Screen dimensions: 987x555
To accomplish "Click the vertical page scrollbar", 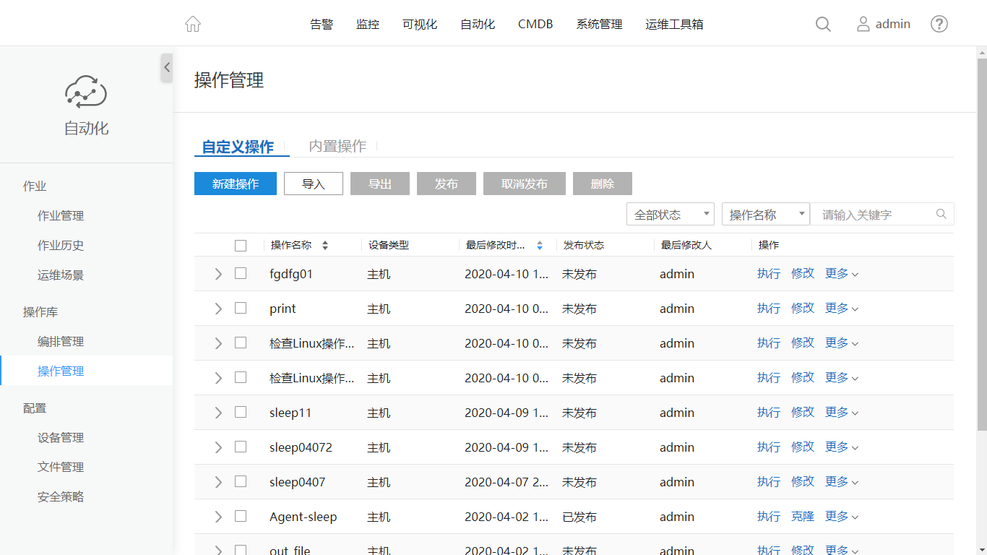I will pyautogui.click(x=981, y=238).
